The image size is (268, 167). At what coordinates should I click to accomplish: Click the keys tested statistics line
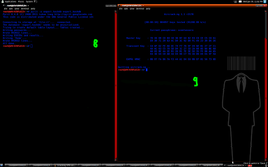pyautogui.click(x=175, y=22)
